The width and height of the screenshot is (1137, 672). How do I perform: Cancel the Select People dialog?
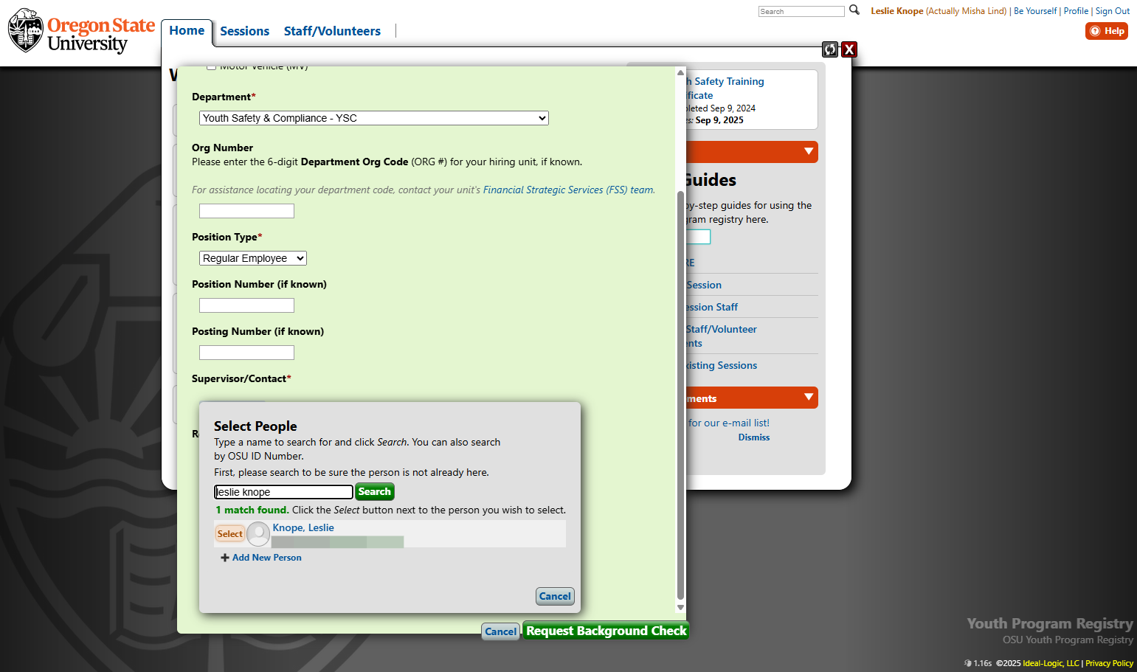click(555, 596)
